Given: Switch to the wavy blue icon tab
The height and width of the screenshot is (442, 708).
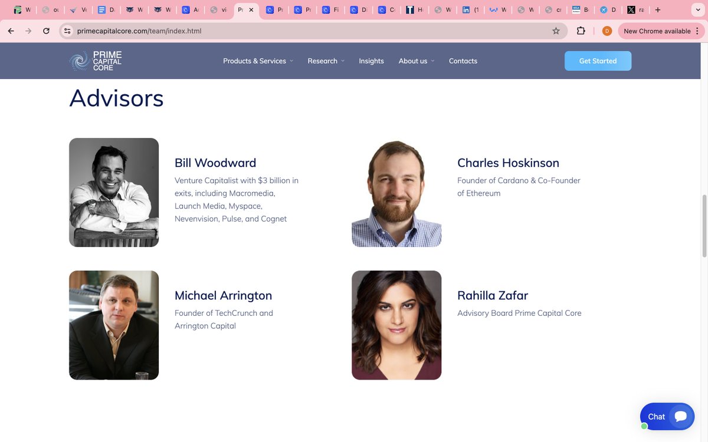Looking at the screenshot, I should (499, 10).
